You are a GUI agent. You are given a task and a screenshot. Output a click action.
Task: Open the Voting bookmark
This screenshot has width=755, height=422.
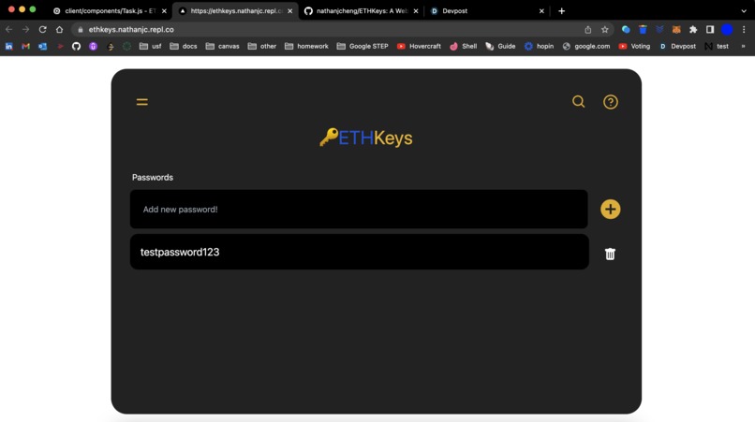point(634,46)
